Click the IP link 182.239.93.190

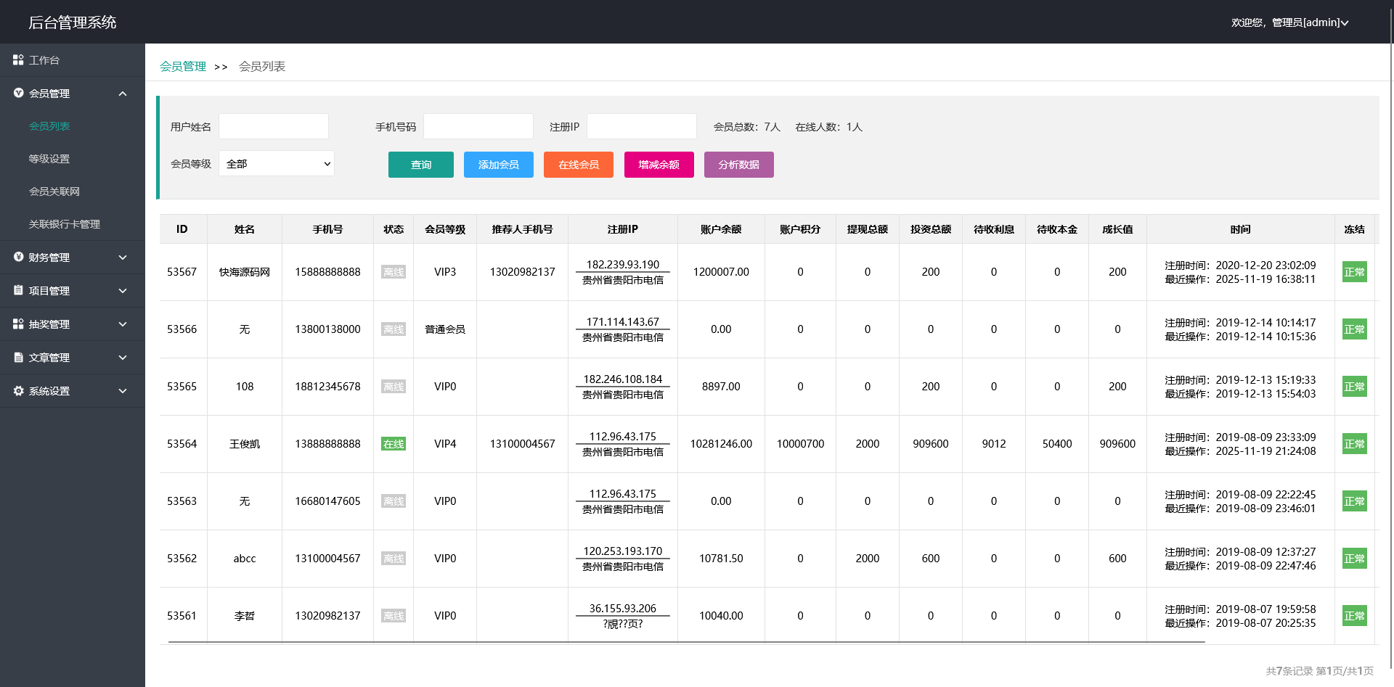point(622,265)
